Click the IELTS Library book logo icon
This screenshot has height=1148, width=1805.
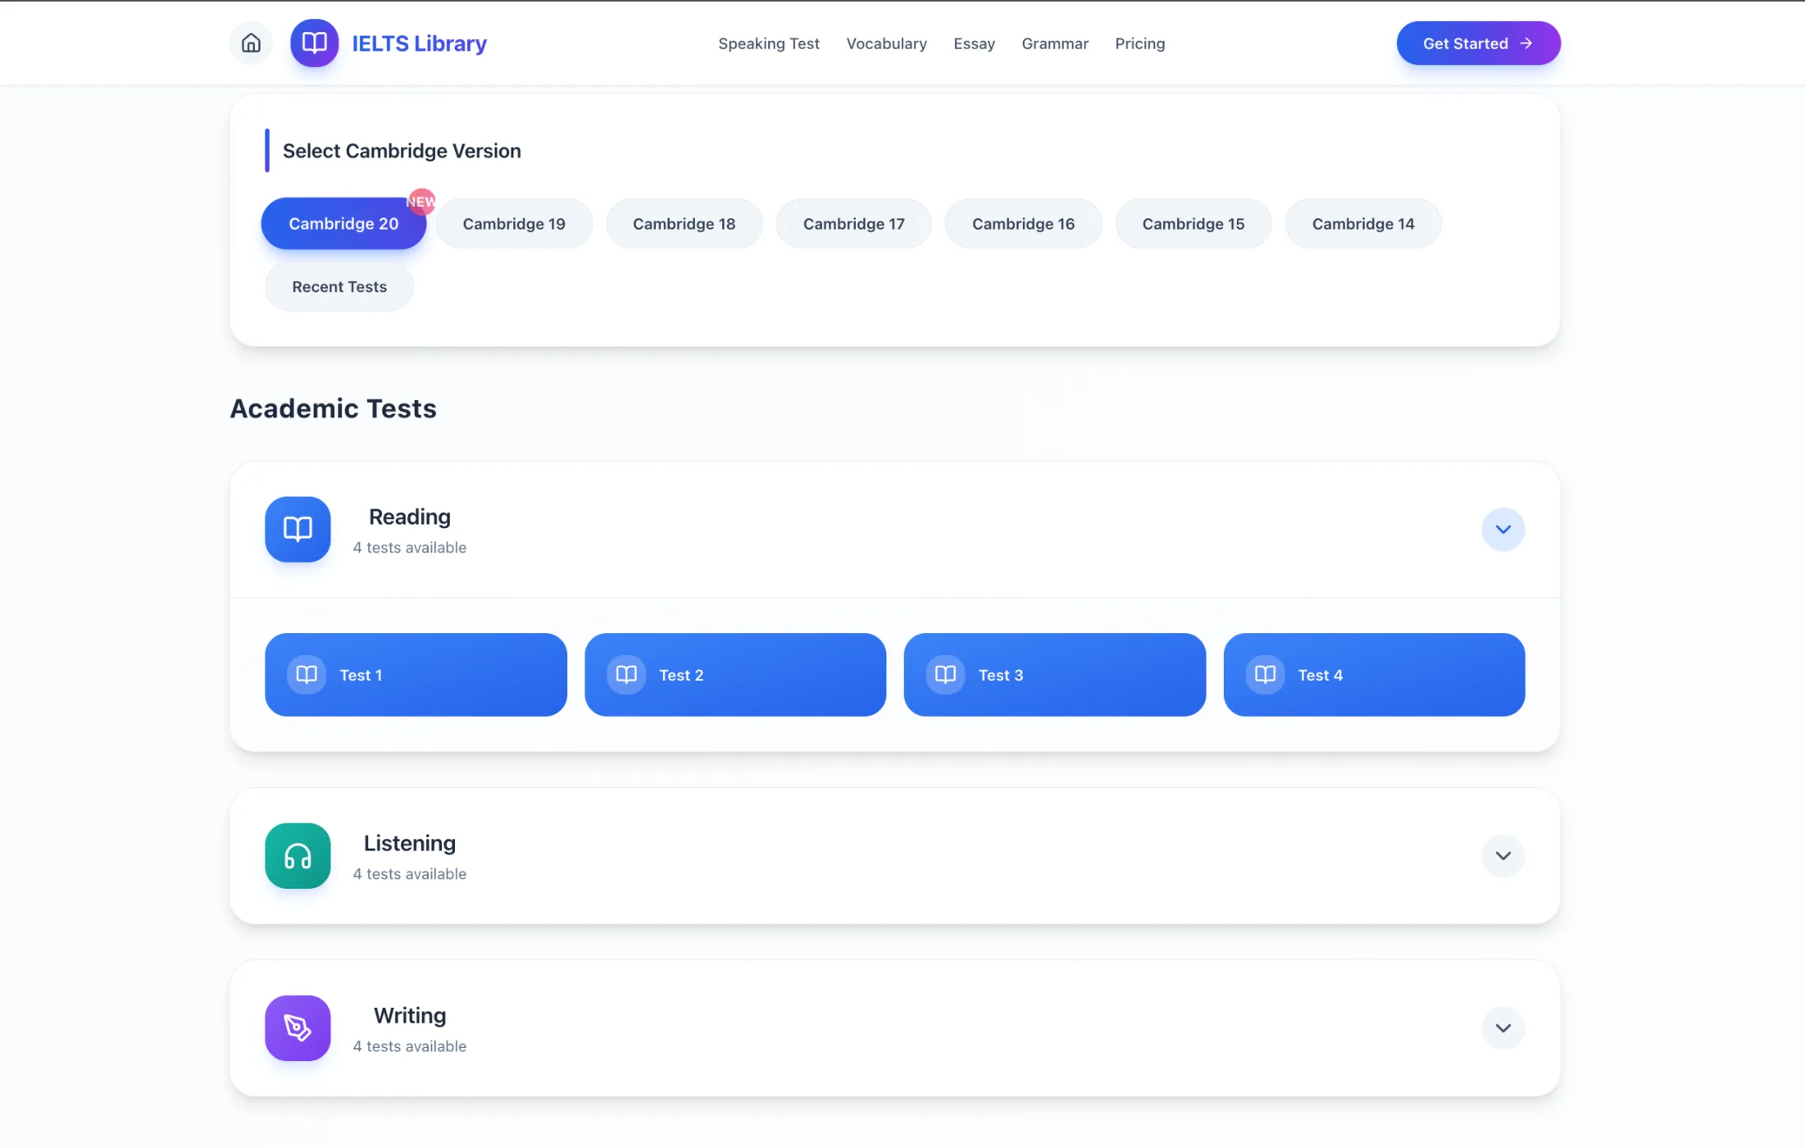click(314, 43)
